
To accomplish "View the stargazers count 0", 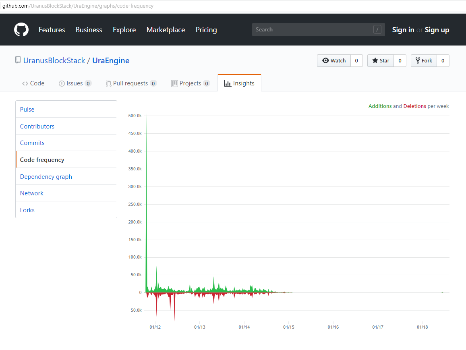I will 400,60.
